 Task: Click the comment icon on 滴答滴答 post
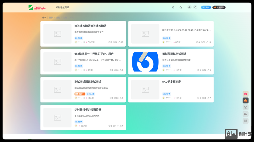(109, 42)
